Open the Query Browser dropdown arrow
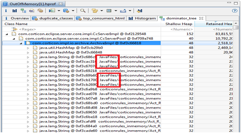Image resolution: width=241 pixels, height=133 pixels. (73, 11)
